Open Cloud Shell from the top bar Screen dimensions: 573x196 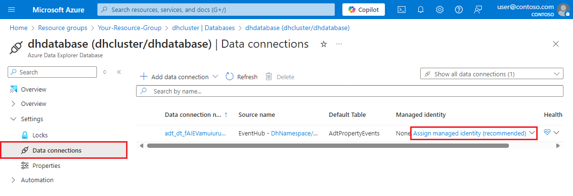(402, 10)
